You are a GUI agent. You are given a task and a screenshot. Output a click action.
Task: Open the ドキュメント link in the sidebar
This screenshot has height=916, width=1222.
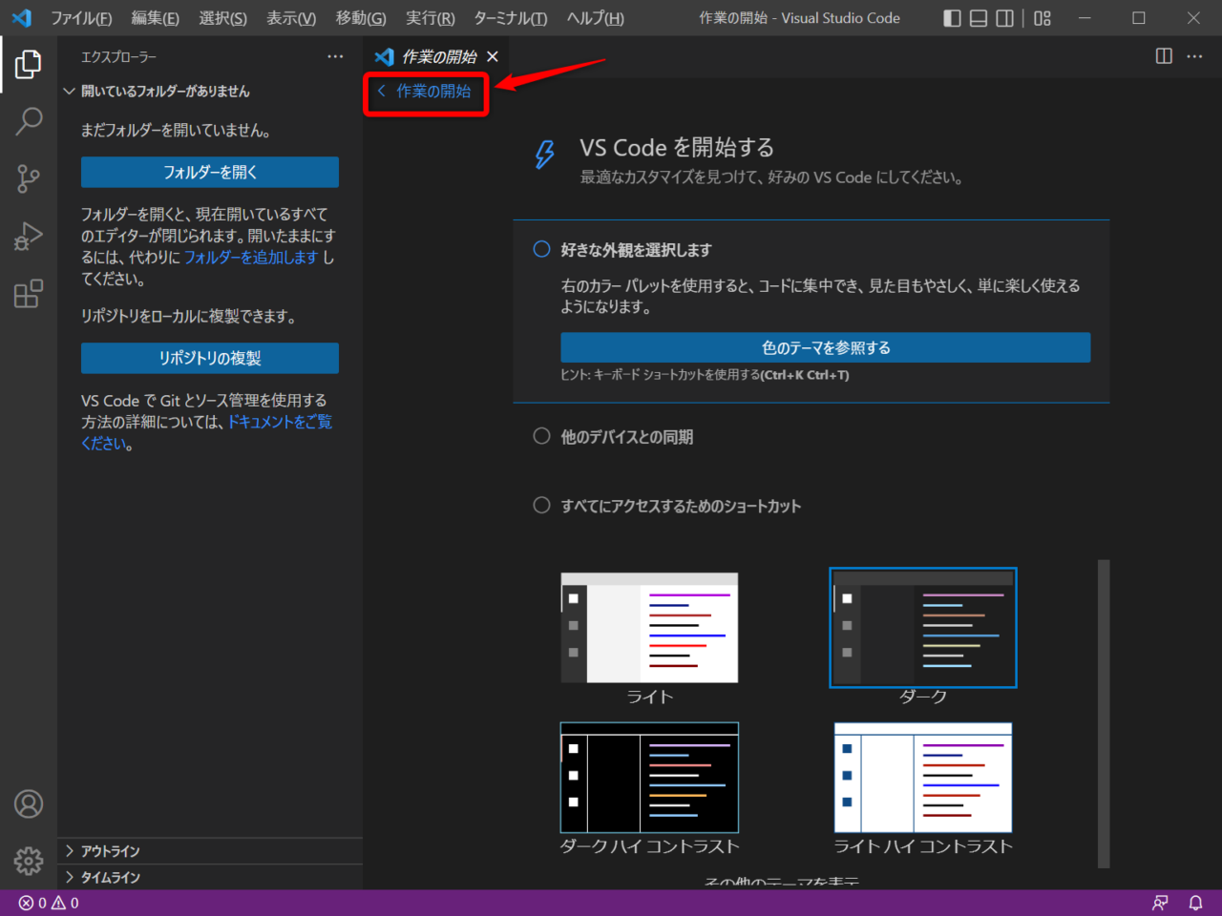pos(279,421)
